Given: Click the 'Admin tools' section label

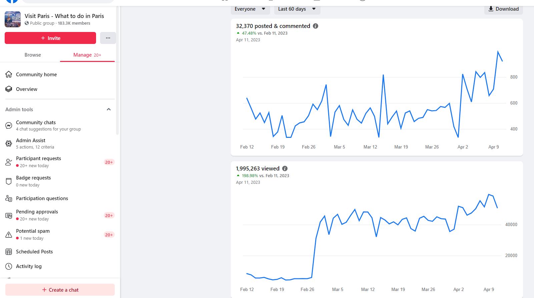Looking at the screenshot, I should 19,109.
